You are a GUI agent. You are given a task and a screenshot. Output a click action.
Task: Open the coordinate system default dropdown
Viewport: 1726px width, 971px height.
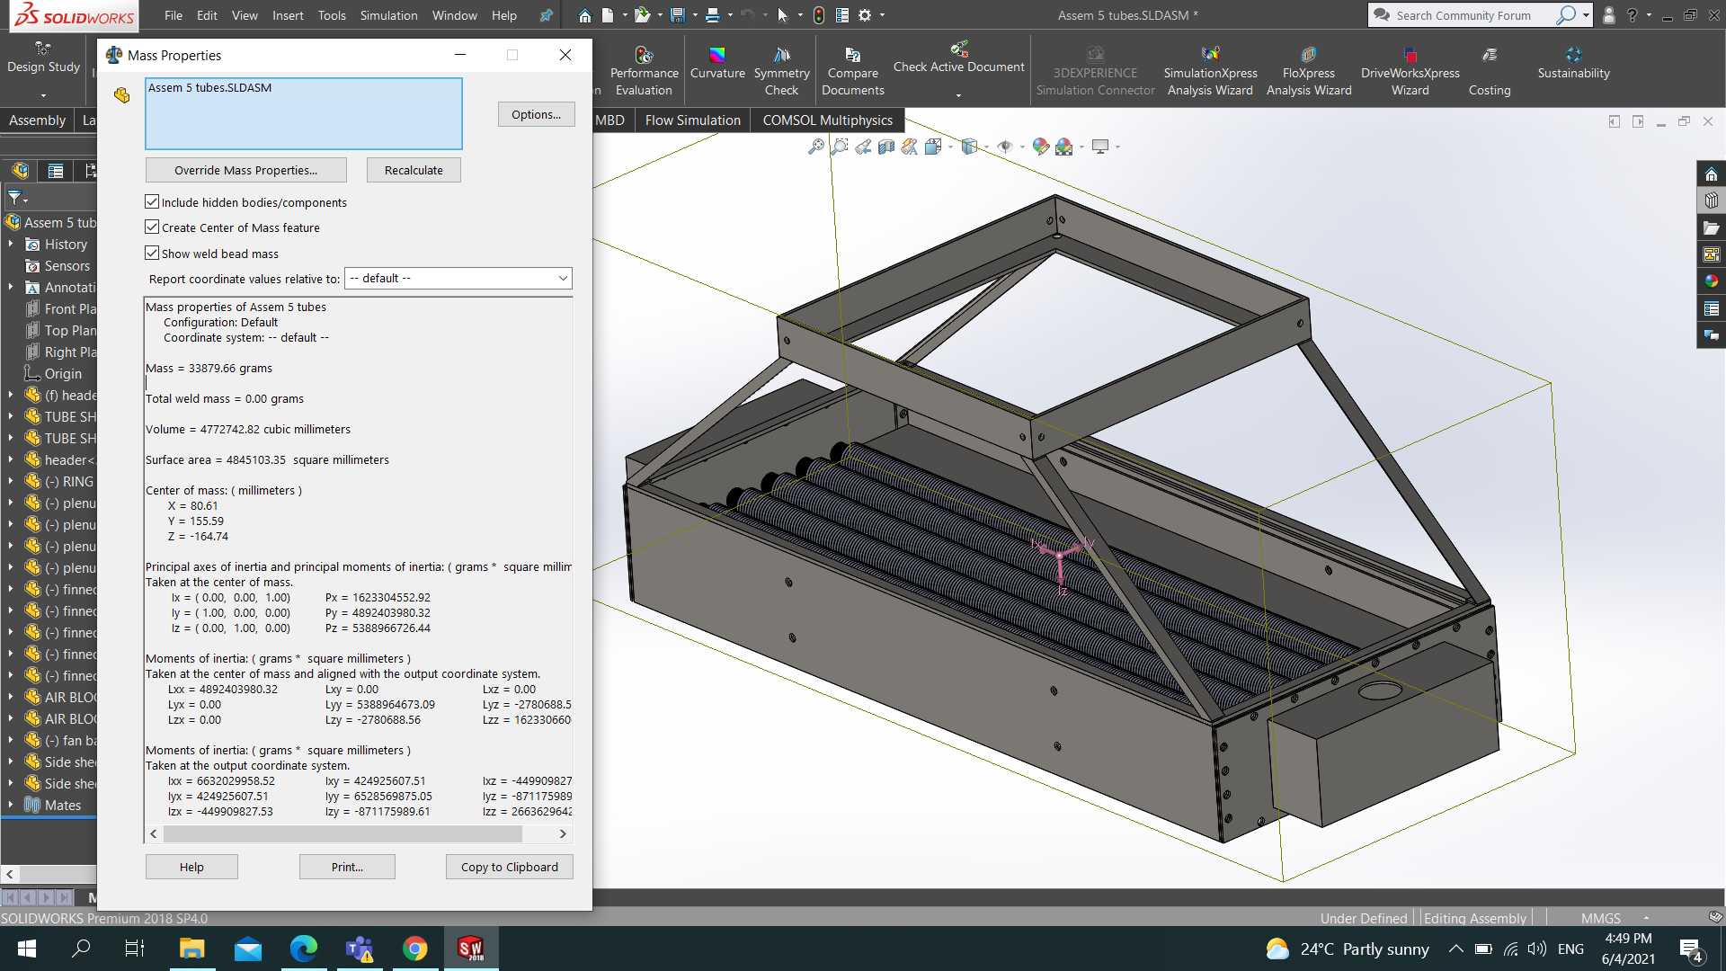click(458, 279)
